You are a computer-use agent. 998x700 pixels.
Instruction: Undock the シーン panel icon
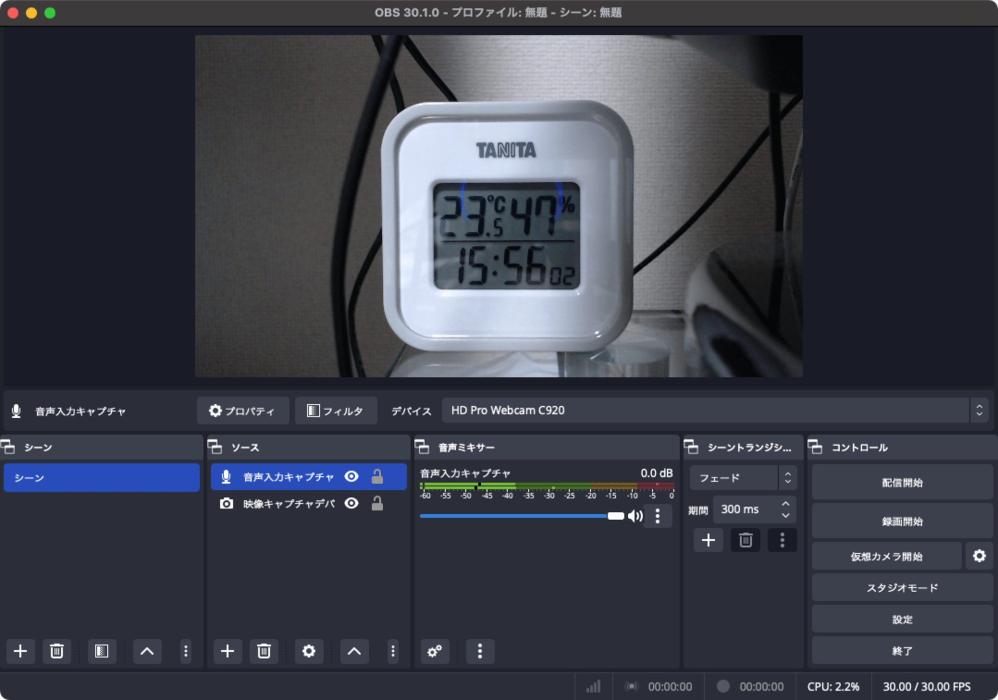coord(8,447)
